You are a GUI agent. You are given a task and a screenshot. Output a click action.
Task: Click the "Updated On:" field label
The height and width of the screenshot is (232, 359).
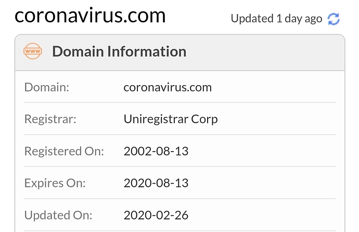(x=58, y=215)
